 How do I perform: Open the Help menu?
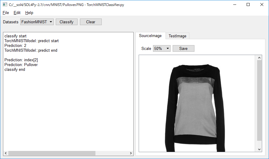tap(29, 13)
